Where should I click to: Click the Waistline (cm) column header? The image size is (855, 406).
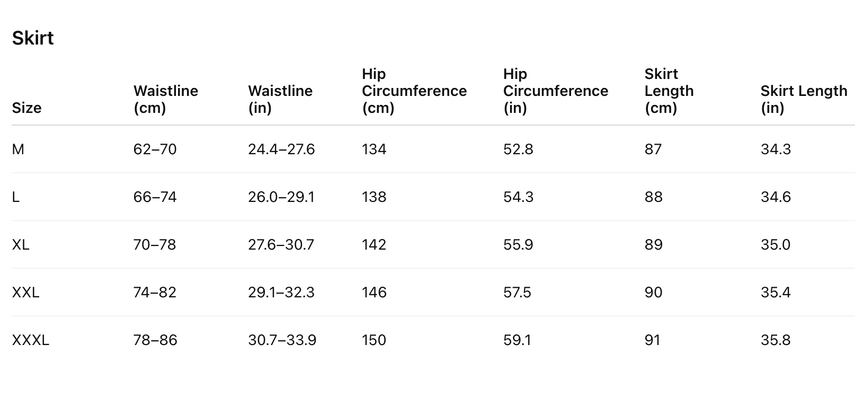(166, 99)
